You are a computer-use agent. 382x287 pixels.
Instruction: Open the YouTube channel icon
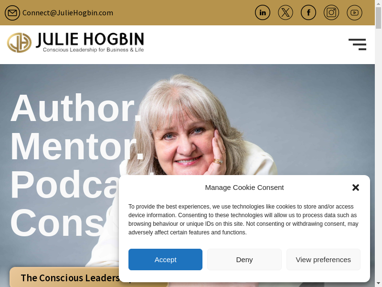coord(354,12)
